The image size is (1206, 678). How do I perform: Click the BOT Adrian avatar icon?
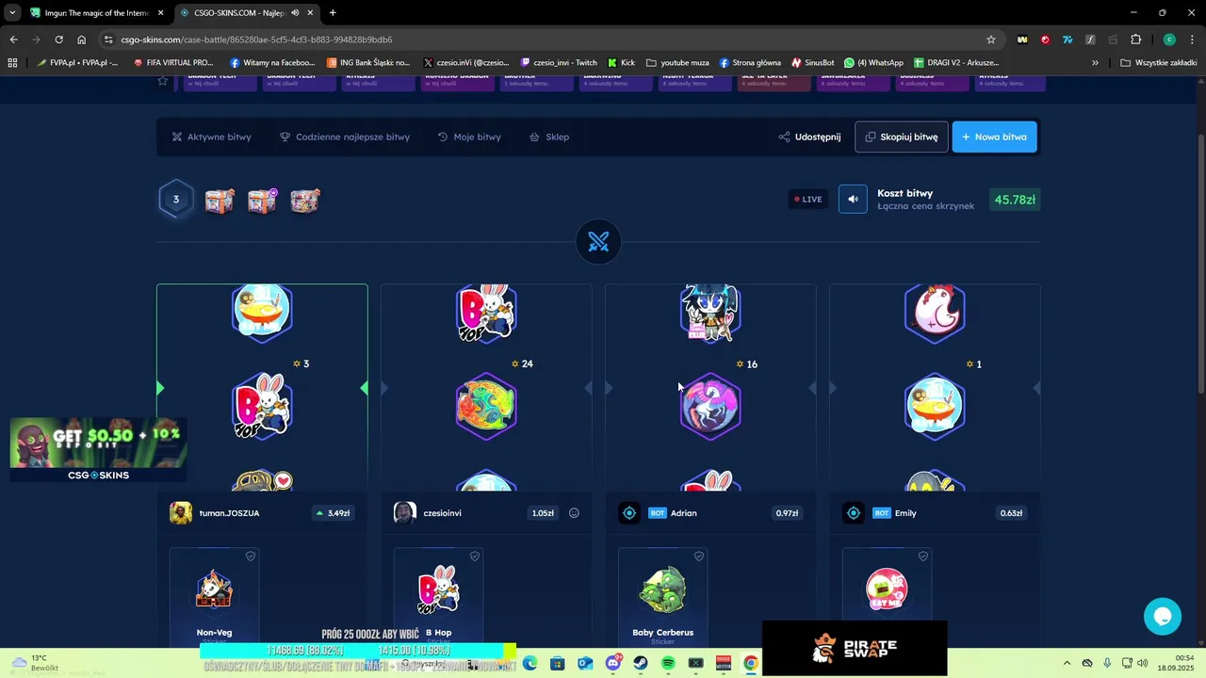tap(629, 513)
